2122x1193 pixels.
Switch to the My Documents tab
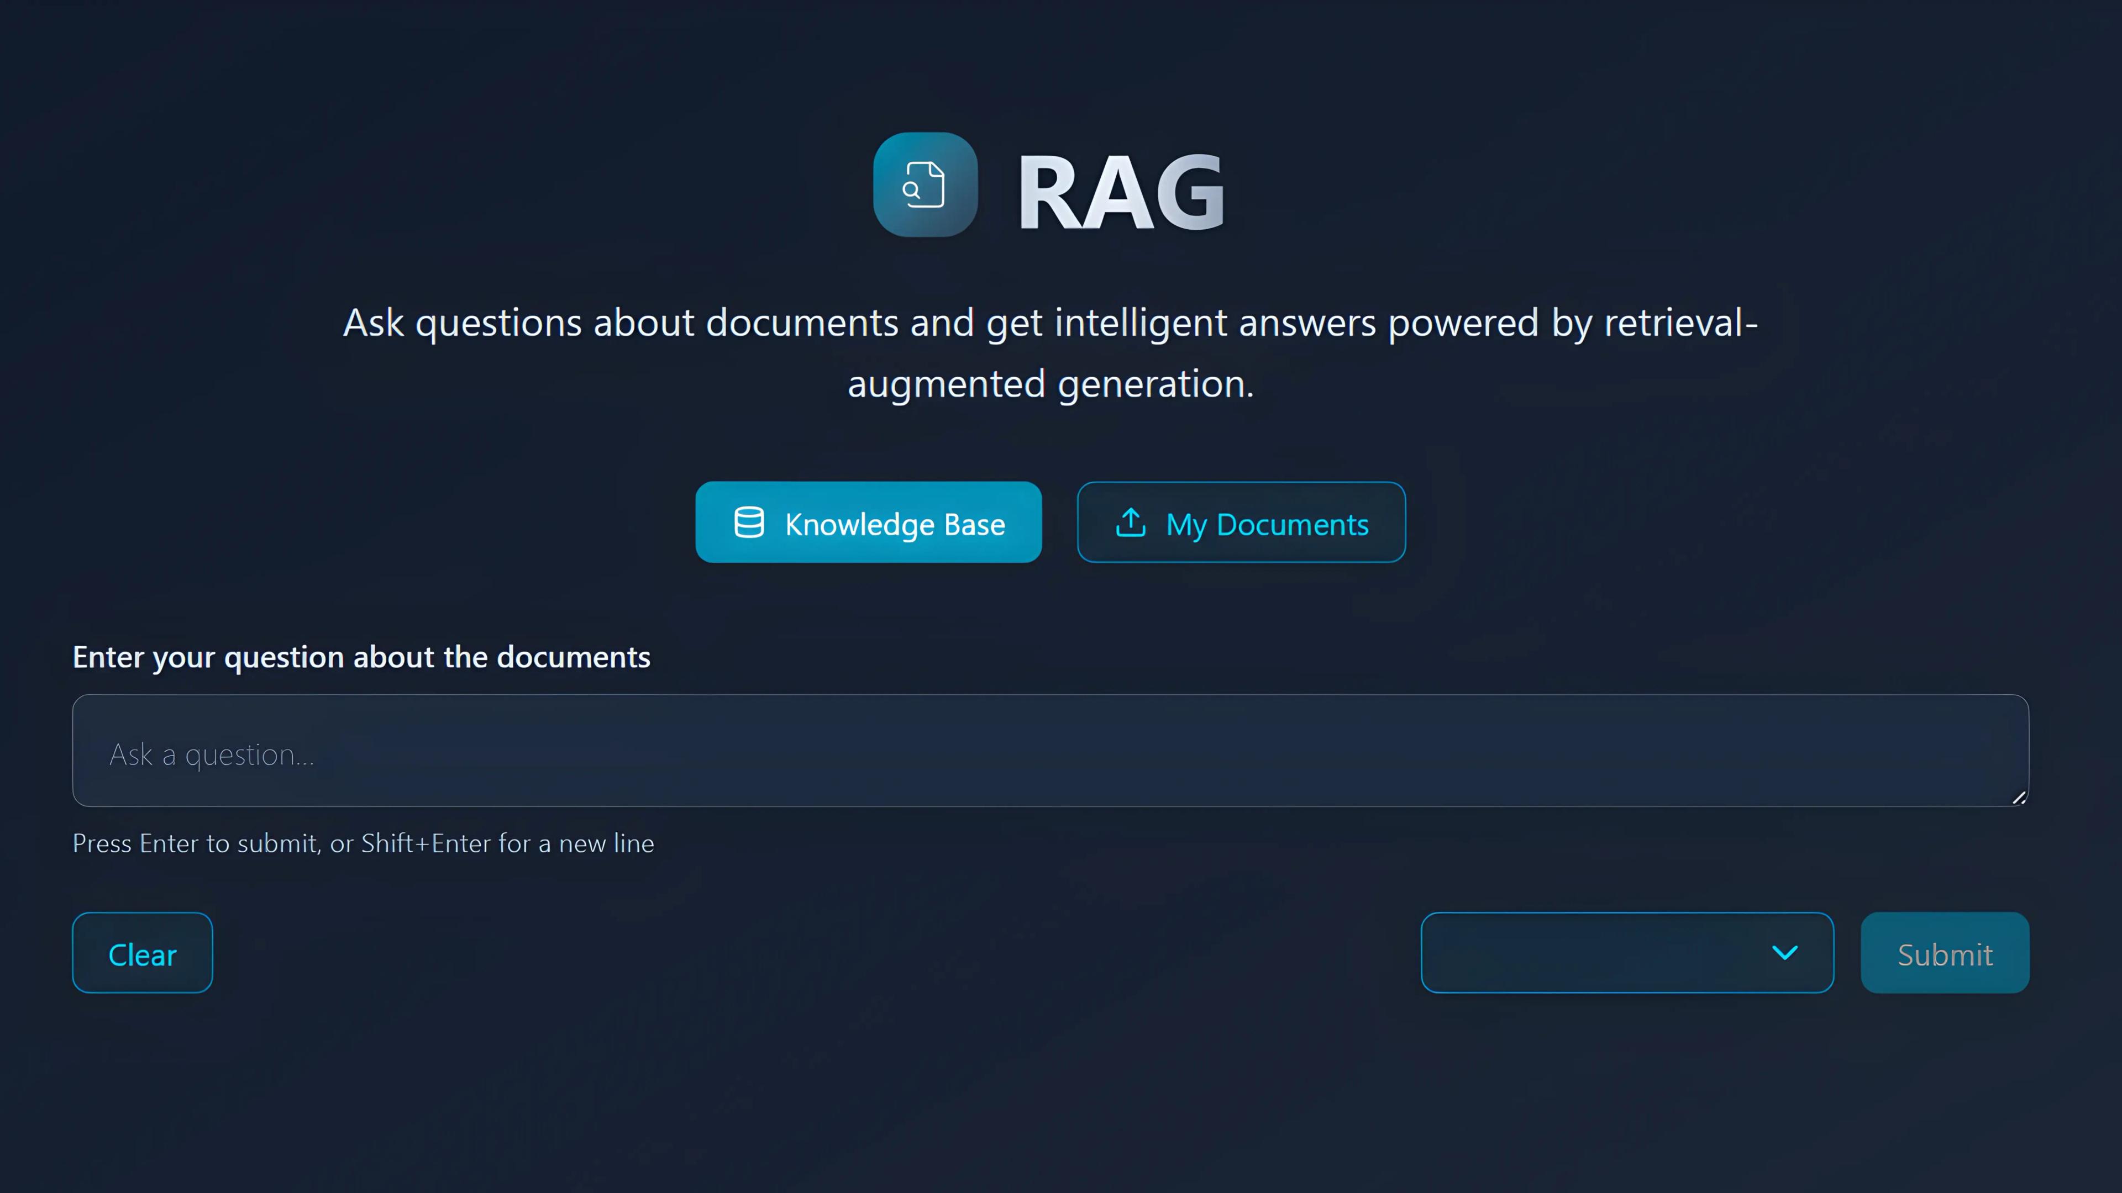click(1241, 522)
